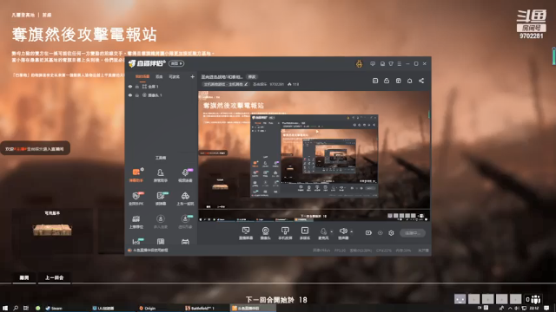Open the microphone-link tool with purple badge
Viewport: 556px width, 312px height.
(x=185, y=175)
